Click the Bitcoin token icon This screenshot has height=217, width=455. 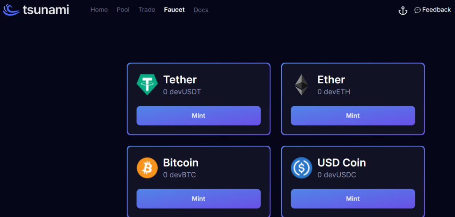click(x=147, y=168)
